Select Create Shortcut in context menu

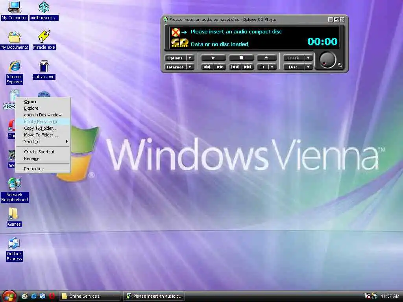[x=43, y=152]
